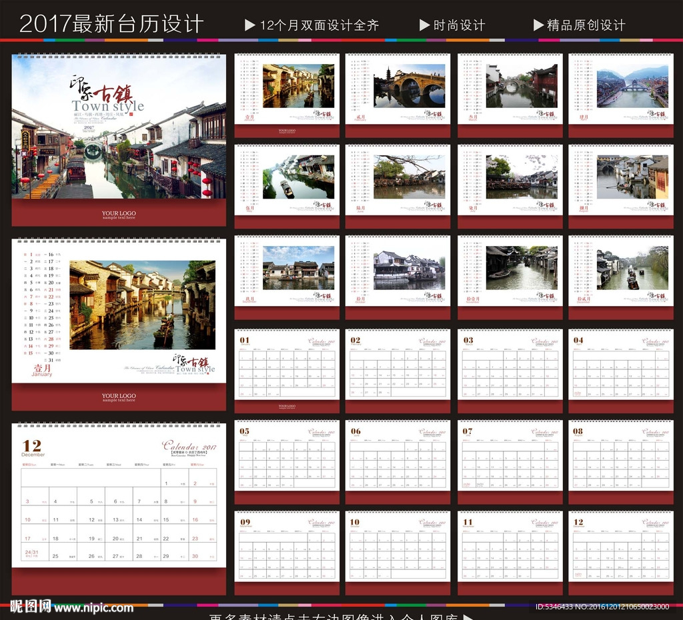Open the large cover page water town photo
This screenshot has height=620, width=683.
click(119, 127)
